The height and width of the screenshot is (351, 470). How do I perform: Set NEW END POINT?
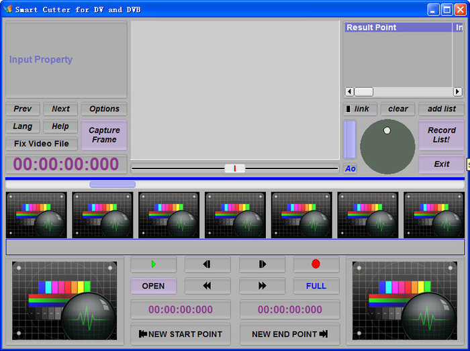click(x=289, y=334)
